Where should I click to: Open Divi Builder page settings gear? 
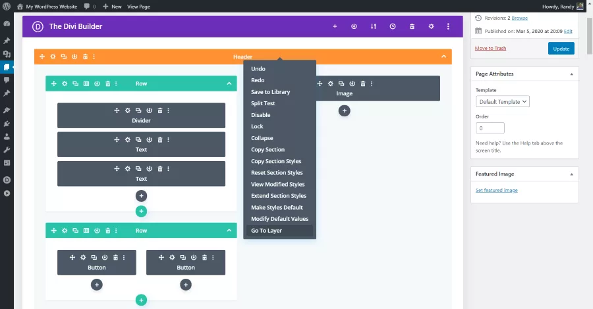click(431, 26)
